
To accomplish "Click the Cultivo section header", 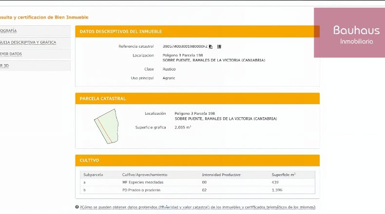I will (197, 160).
